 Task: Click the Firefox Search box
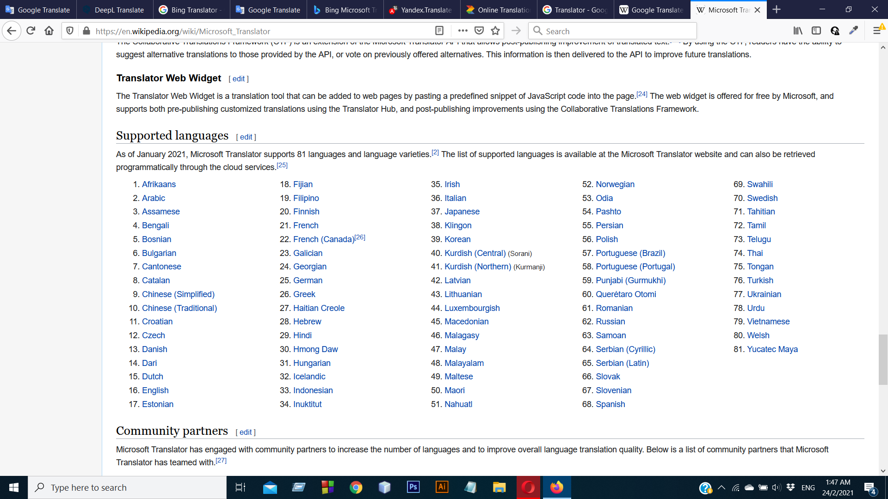pyautogui.click(x=612, y=31)
